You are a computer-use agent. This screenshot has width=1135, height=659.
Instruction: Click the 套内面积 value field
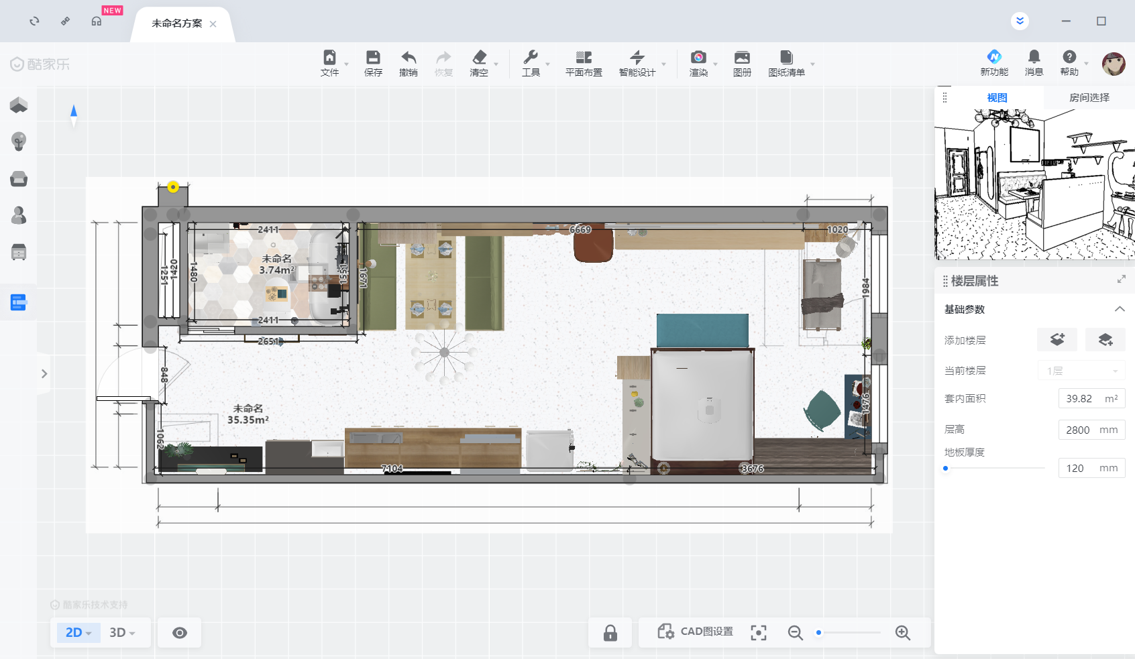click(1091, 399)
